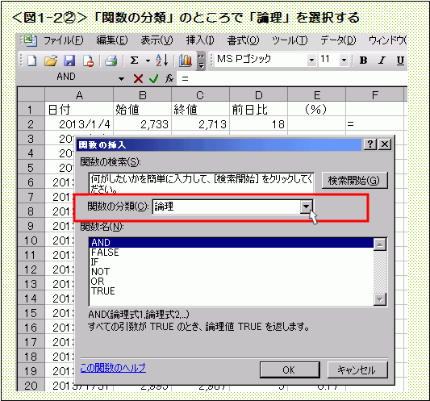The width and height of the screenshot is (430, 401).
Task: Confirm entry with green check icon
Action: 154,79
